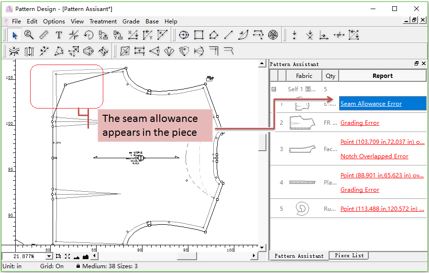Activate the magnifier zoom tool
The height and width of the screenshot is (273, 429).
point(29,35)
